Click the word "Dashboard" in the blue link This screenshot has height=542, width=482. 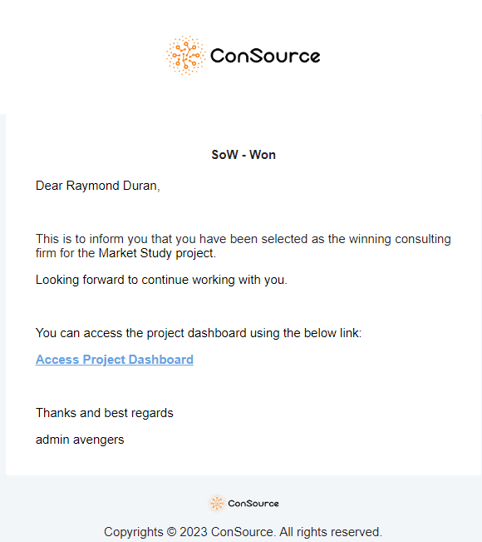(160, 360)
